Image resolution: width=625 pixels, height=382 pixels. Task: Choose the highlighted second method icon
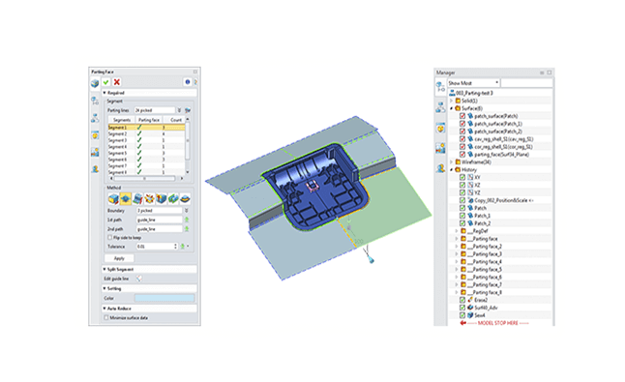point(125,198)
